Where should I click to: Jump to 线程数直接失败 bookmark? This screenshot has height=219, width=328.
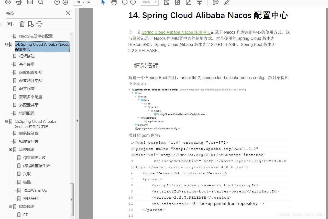tap(37, 166)
